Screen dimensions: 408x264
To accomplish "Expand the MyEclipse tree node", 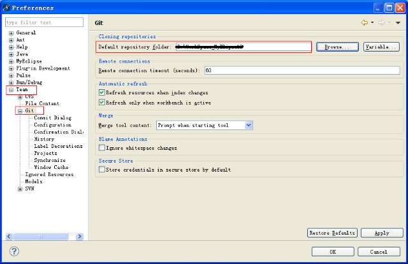I will pyautogui.click(x=11, y=61).
